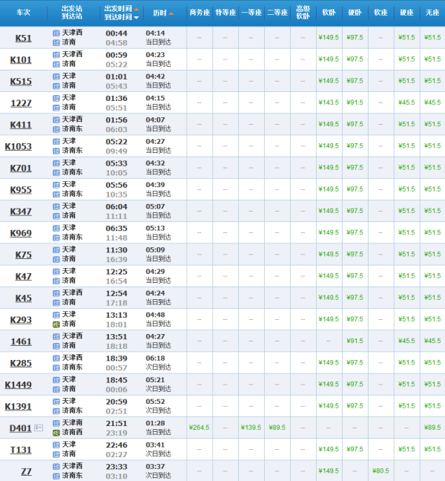Select the ¥80.5 soft seat price for Z7

pyautogui.click(x=380, y=471)
